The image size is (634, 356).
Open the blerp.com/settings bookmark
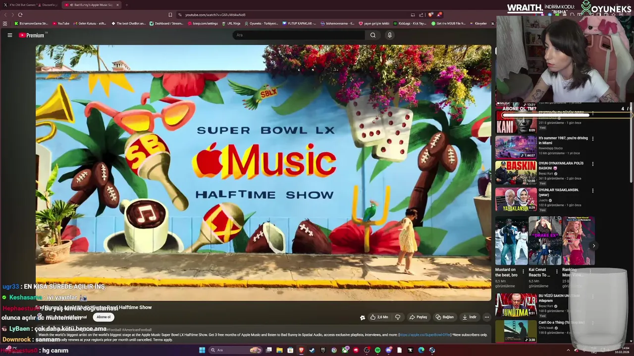[203, 23]
